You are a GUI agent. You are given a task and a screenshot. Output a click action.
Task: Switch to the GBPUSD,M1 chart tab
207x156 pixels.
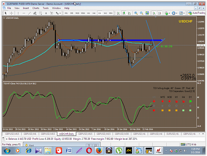point(30,134)
